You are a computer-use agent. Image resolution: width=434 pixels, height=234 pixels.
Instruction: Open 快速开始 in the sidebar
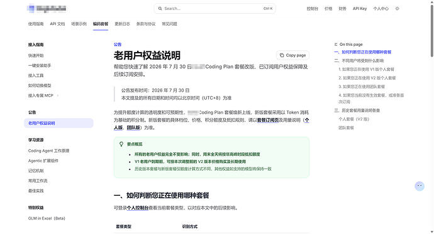[x=36, y=55]
